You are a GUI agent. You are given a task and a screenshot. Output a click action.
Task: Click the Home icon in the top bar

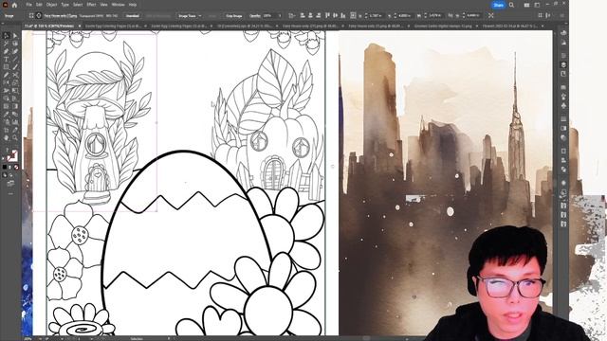[x=15, y=5]
